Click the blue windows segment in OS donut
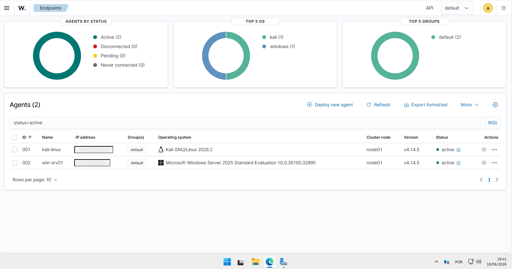 coord(205,56)
